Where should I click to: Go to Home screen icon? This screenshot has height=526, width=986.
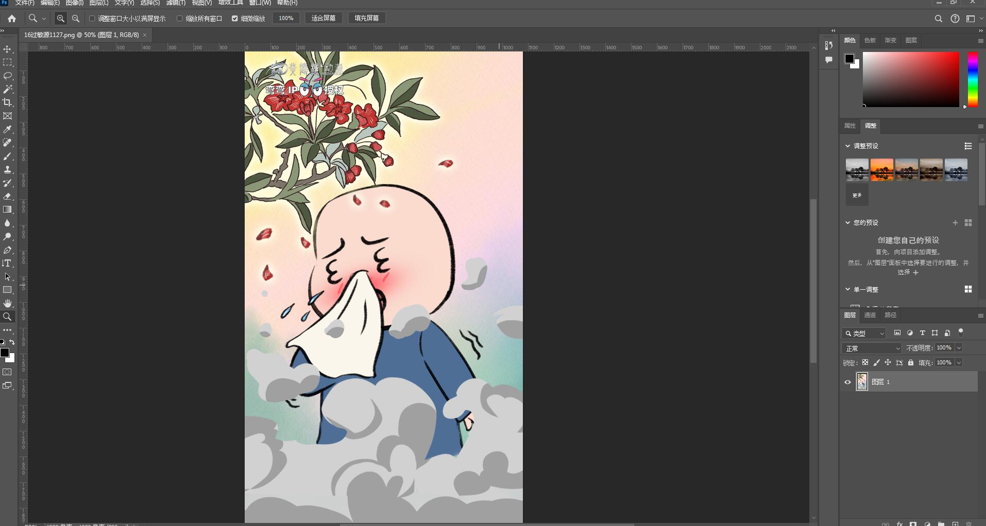click(12, 19)
